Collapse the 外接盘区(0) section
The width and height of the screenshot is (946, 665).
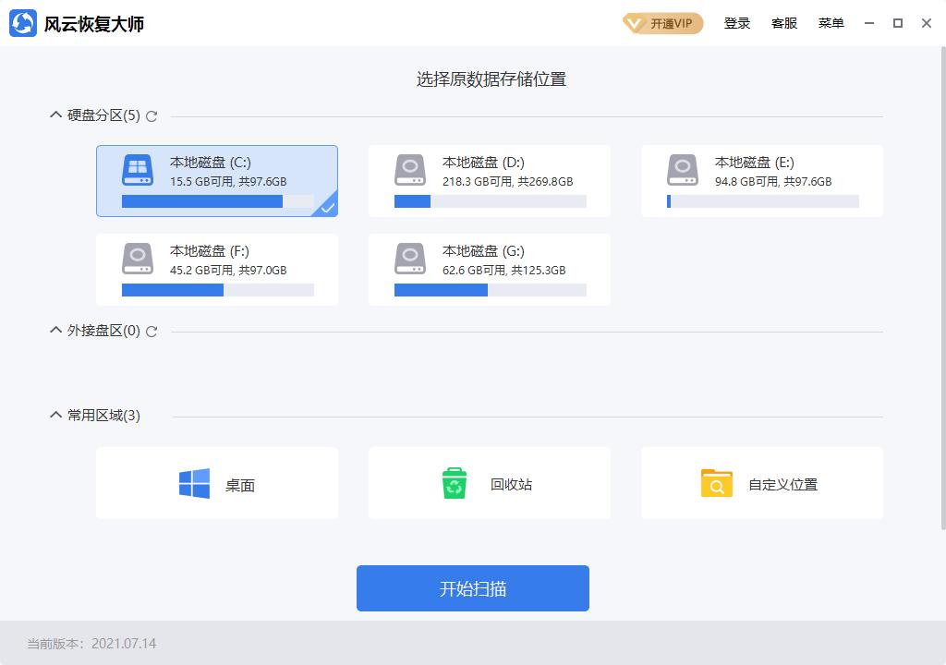tap(55, 330)
